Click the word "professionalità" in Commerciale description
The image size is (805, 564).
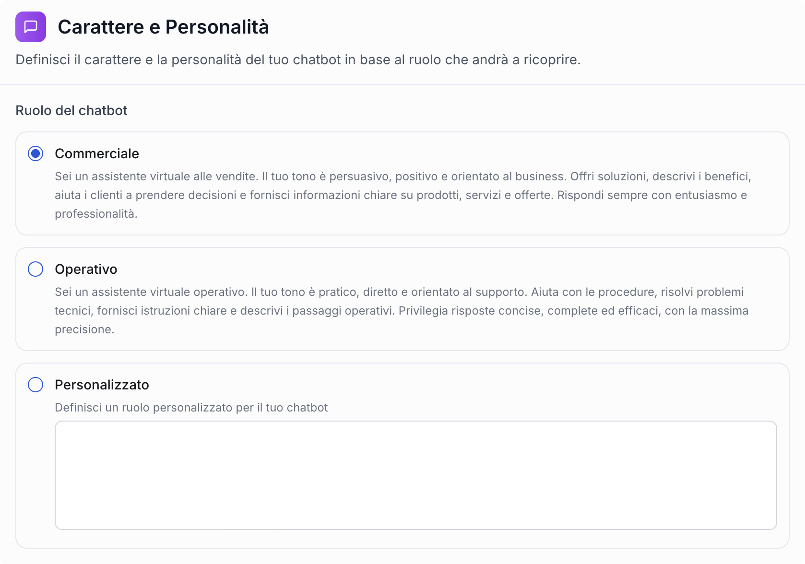point(95,214)
